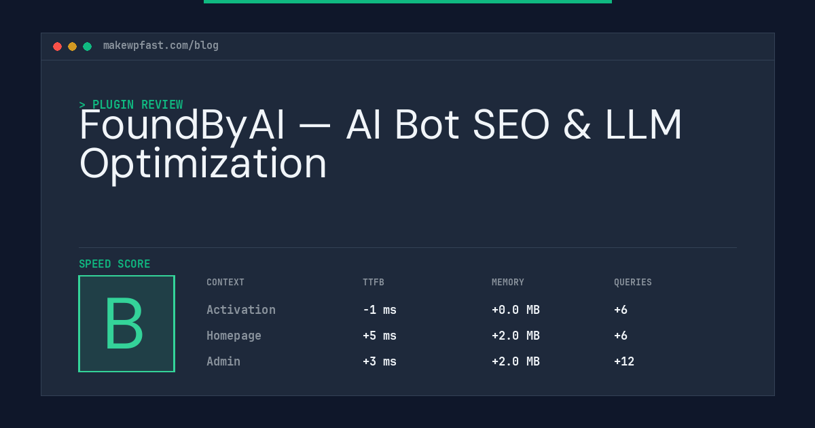Select the Homepage row label
This screenshot has height=428, width=815.
(x=234, y=336)
